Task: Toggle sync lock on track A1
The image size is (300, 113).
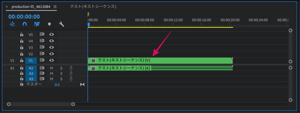Action: pos(42,68)
